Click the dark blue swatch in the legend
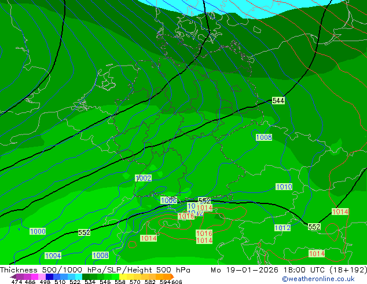Screen dimensions: 367x284 click(x=49, y=276)
